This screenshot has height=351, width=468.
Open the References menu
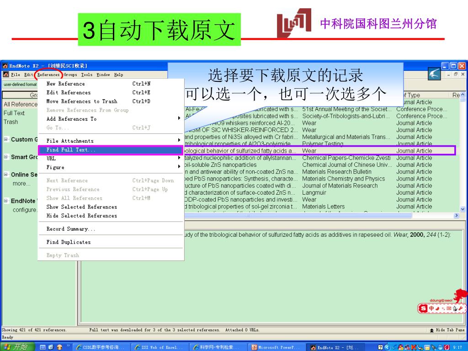(x=48, y=74)
